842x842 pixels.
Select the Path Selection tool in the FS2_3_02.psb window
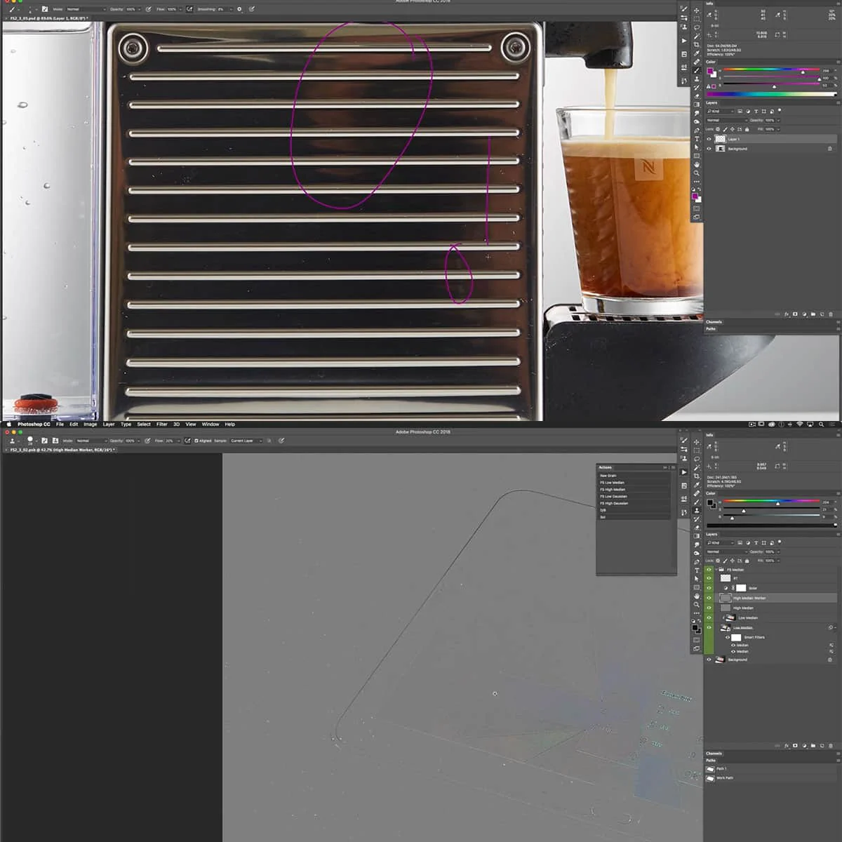tap(697, 578)
